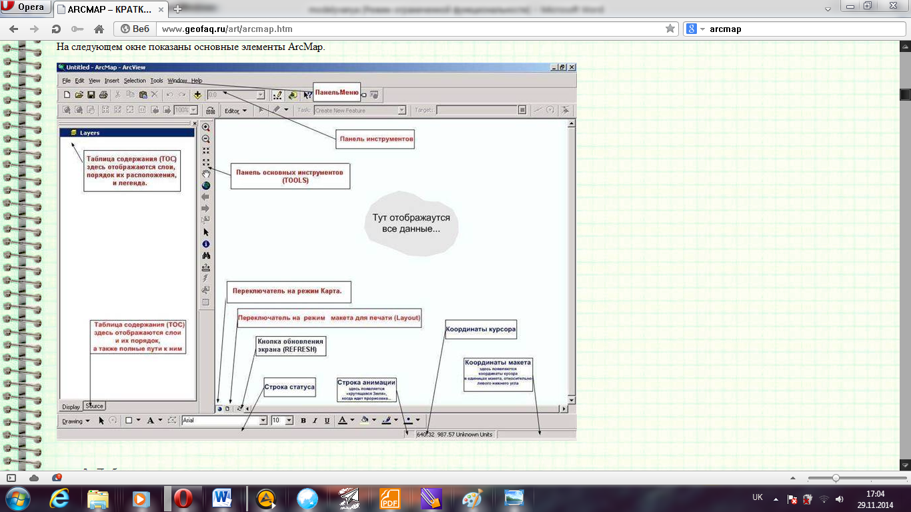
Task: Click the UK language indicator
Action: [758, 497]
